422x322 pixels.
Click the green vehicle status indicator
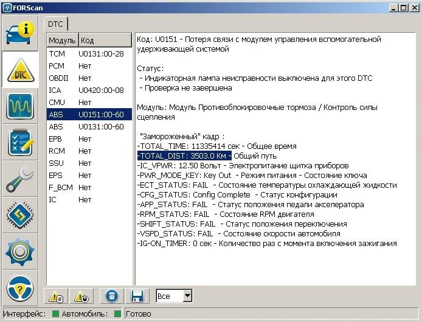coord(117,313)
